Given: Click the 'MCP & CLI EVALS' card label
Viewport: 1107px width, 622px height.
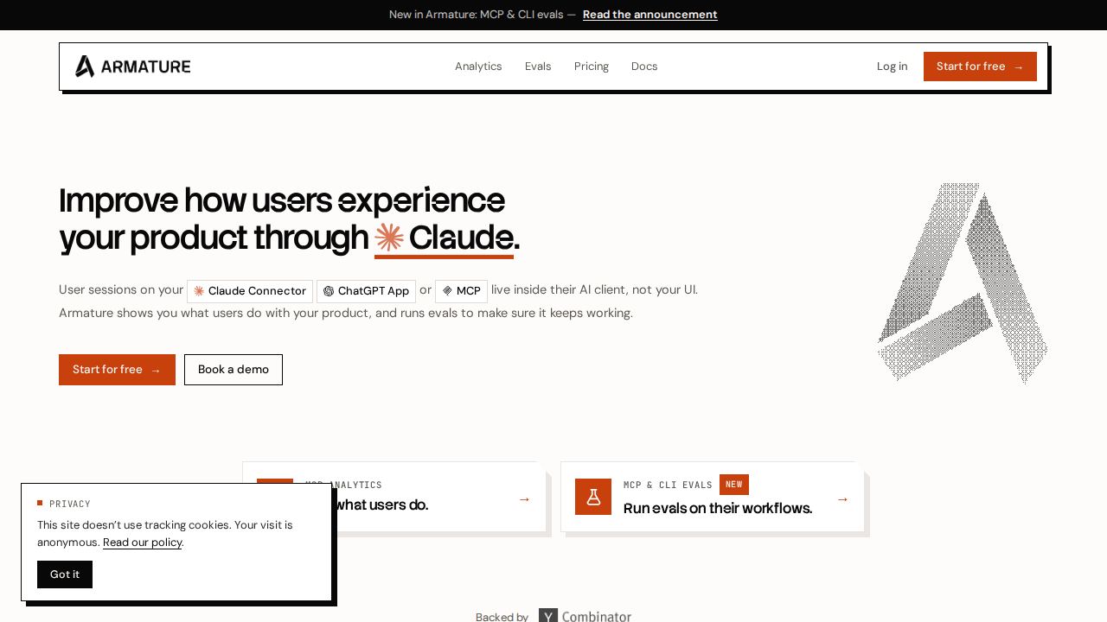Looking at the screenshot, I should tap(668, 485).
